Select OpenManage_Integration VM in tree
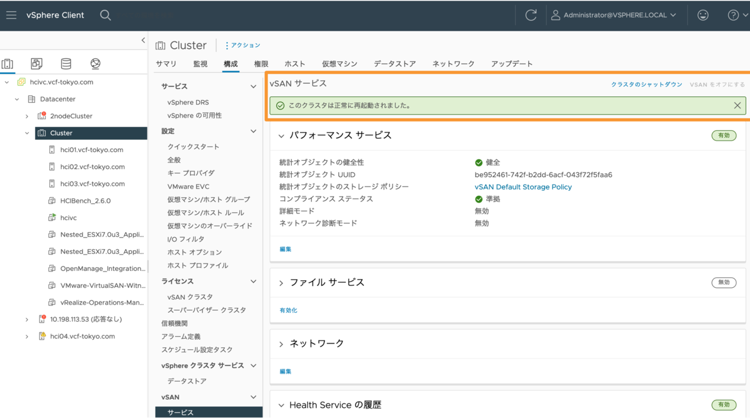Image resolution: width=750 pixels, height=418 pixels. point(102,268)
